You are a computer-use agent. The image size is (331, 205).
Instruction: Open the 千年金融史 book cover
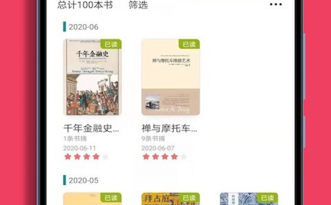click(x=92, y=77)
